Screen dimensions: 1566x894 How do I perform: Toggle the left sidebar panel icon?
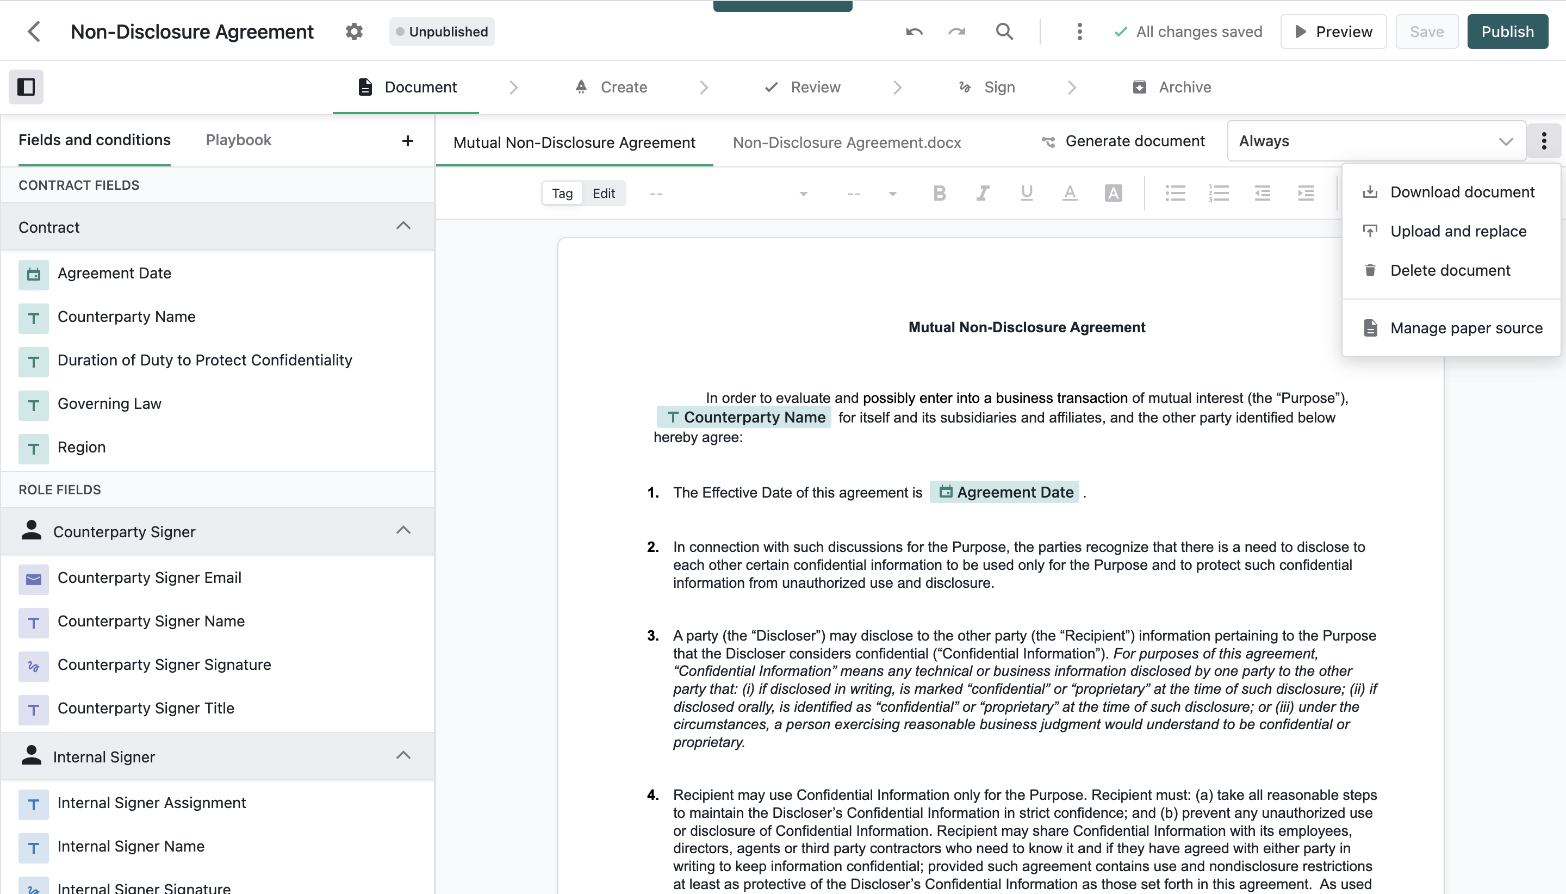[x=26, y=86]
